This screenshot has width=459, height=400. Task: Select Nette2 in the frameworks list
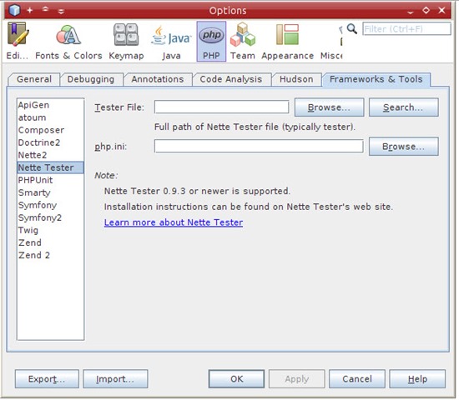50,155
